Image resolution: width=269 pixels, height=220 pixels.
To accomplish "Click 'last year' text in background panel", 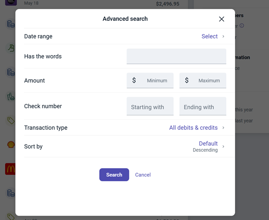I will (244, 121).
